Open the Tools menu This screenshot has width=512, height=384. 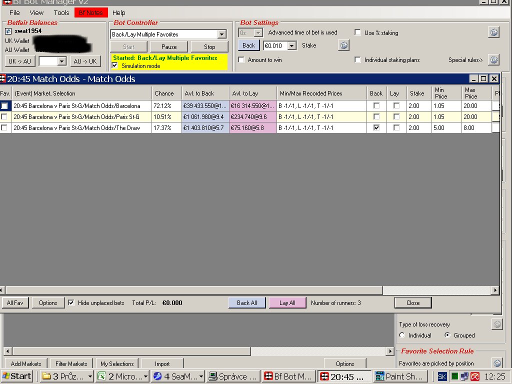click(61, 12)
